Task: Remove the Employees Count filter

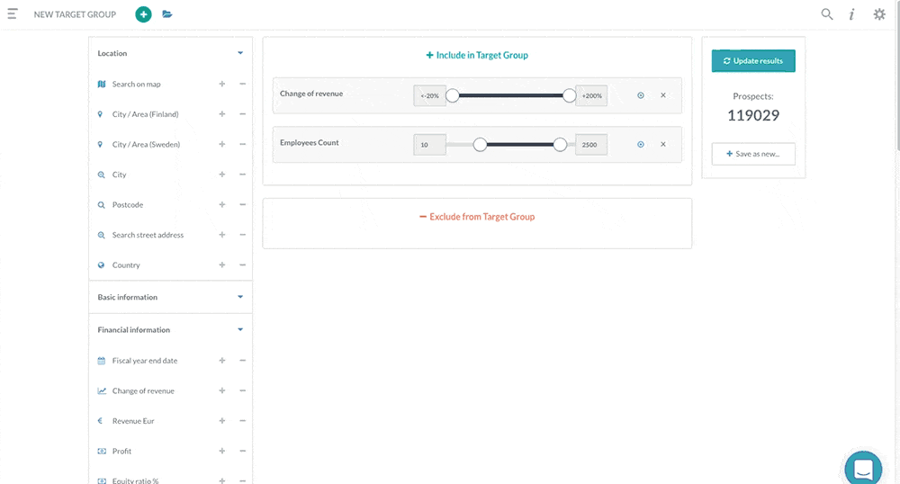Action: click(663, 144)
